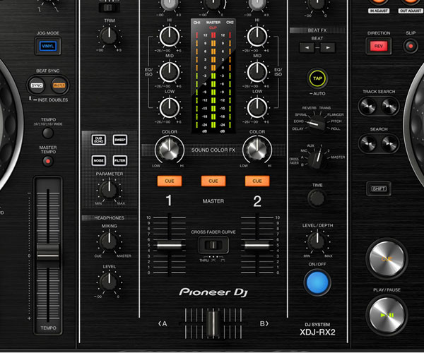Screen dimensions: 424x353
Task: Select the NOISE sound color effect
Action: point(99,160)
